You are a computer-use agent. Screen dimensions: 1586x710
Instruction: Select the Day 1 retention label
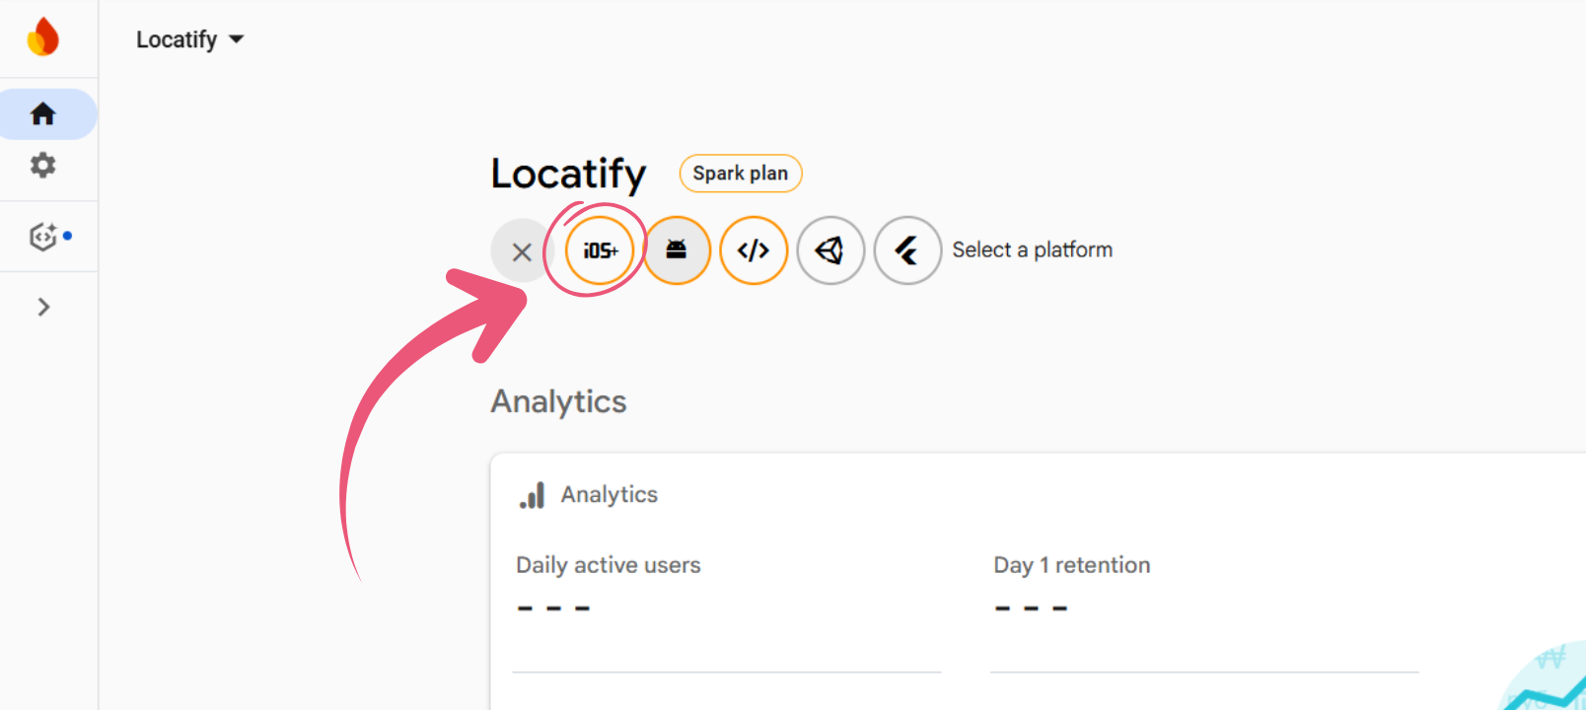coord(1072,565)
